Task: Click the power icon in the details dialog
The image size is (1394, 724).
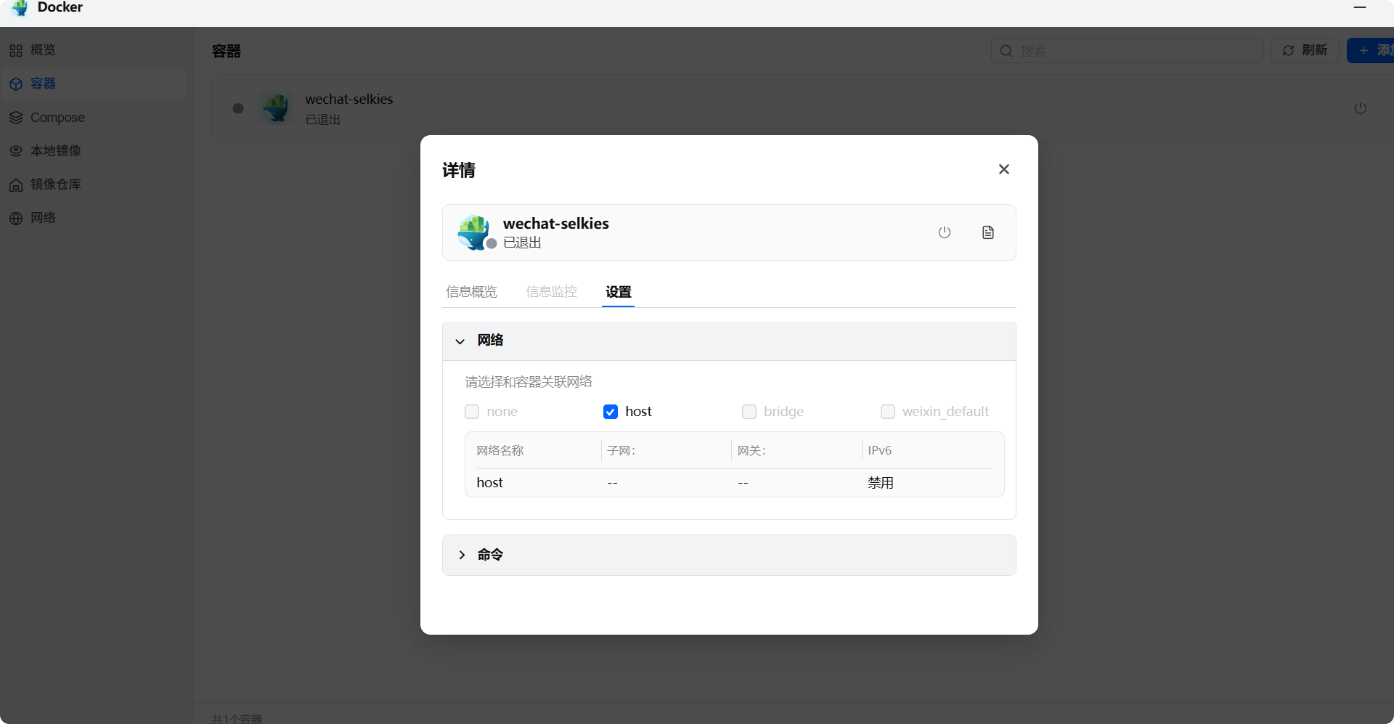Action: 945,232
